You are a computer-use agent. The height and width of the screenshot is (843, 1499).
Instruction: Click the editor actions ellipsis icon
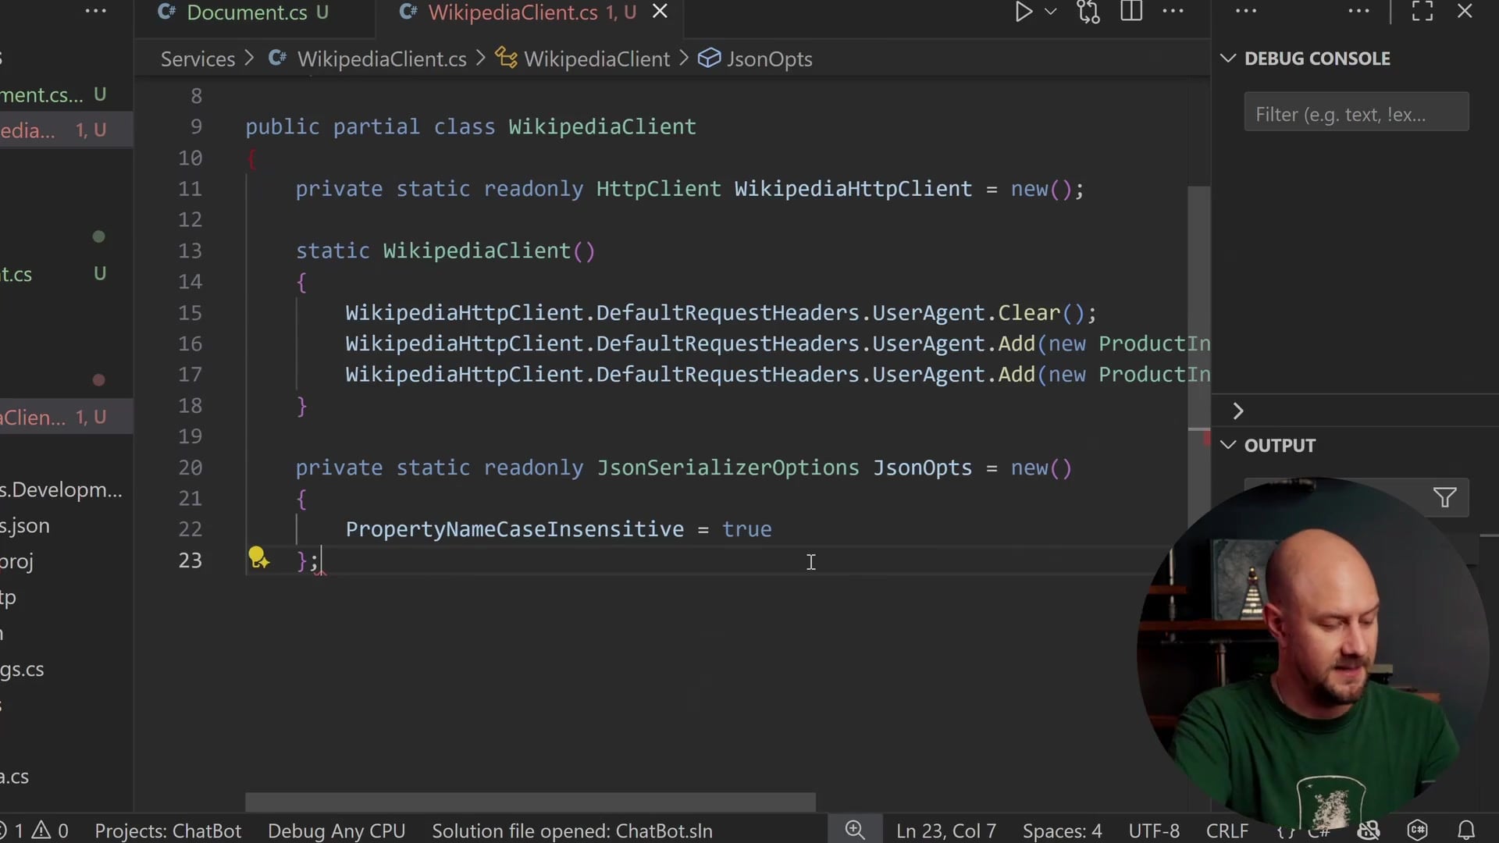coord(1174,11)
